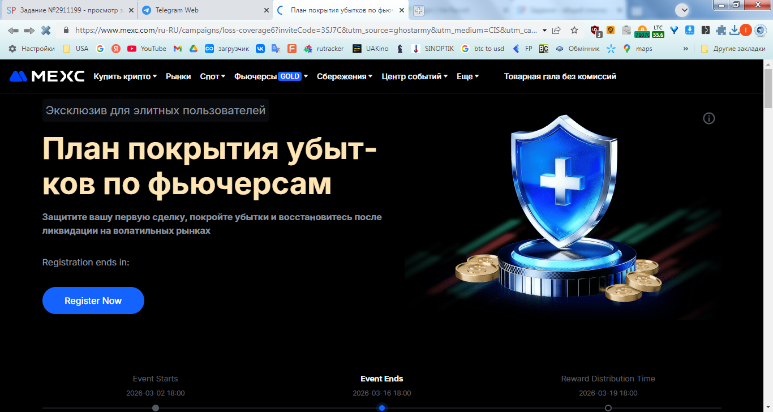
Task: Open the blue download-arrow extension
Action: (x=690, y=31)
